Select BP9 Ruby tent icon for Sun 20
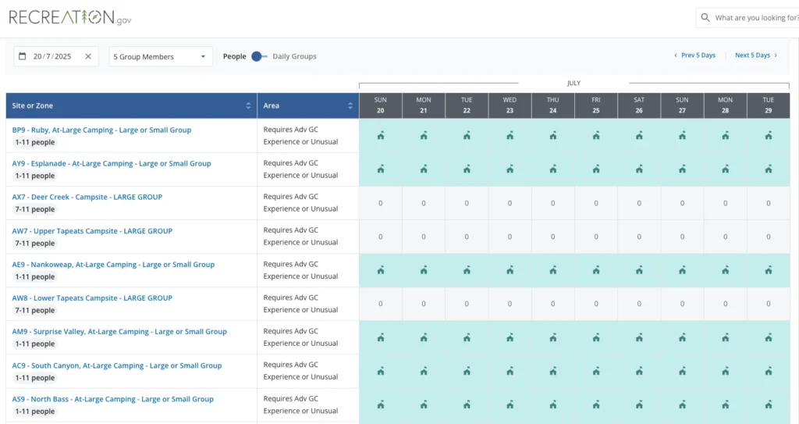 381,136
